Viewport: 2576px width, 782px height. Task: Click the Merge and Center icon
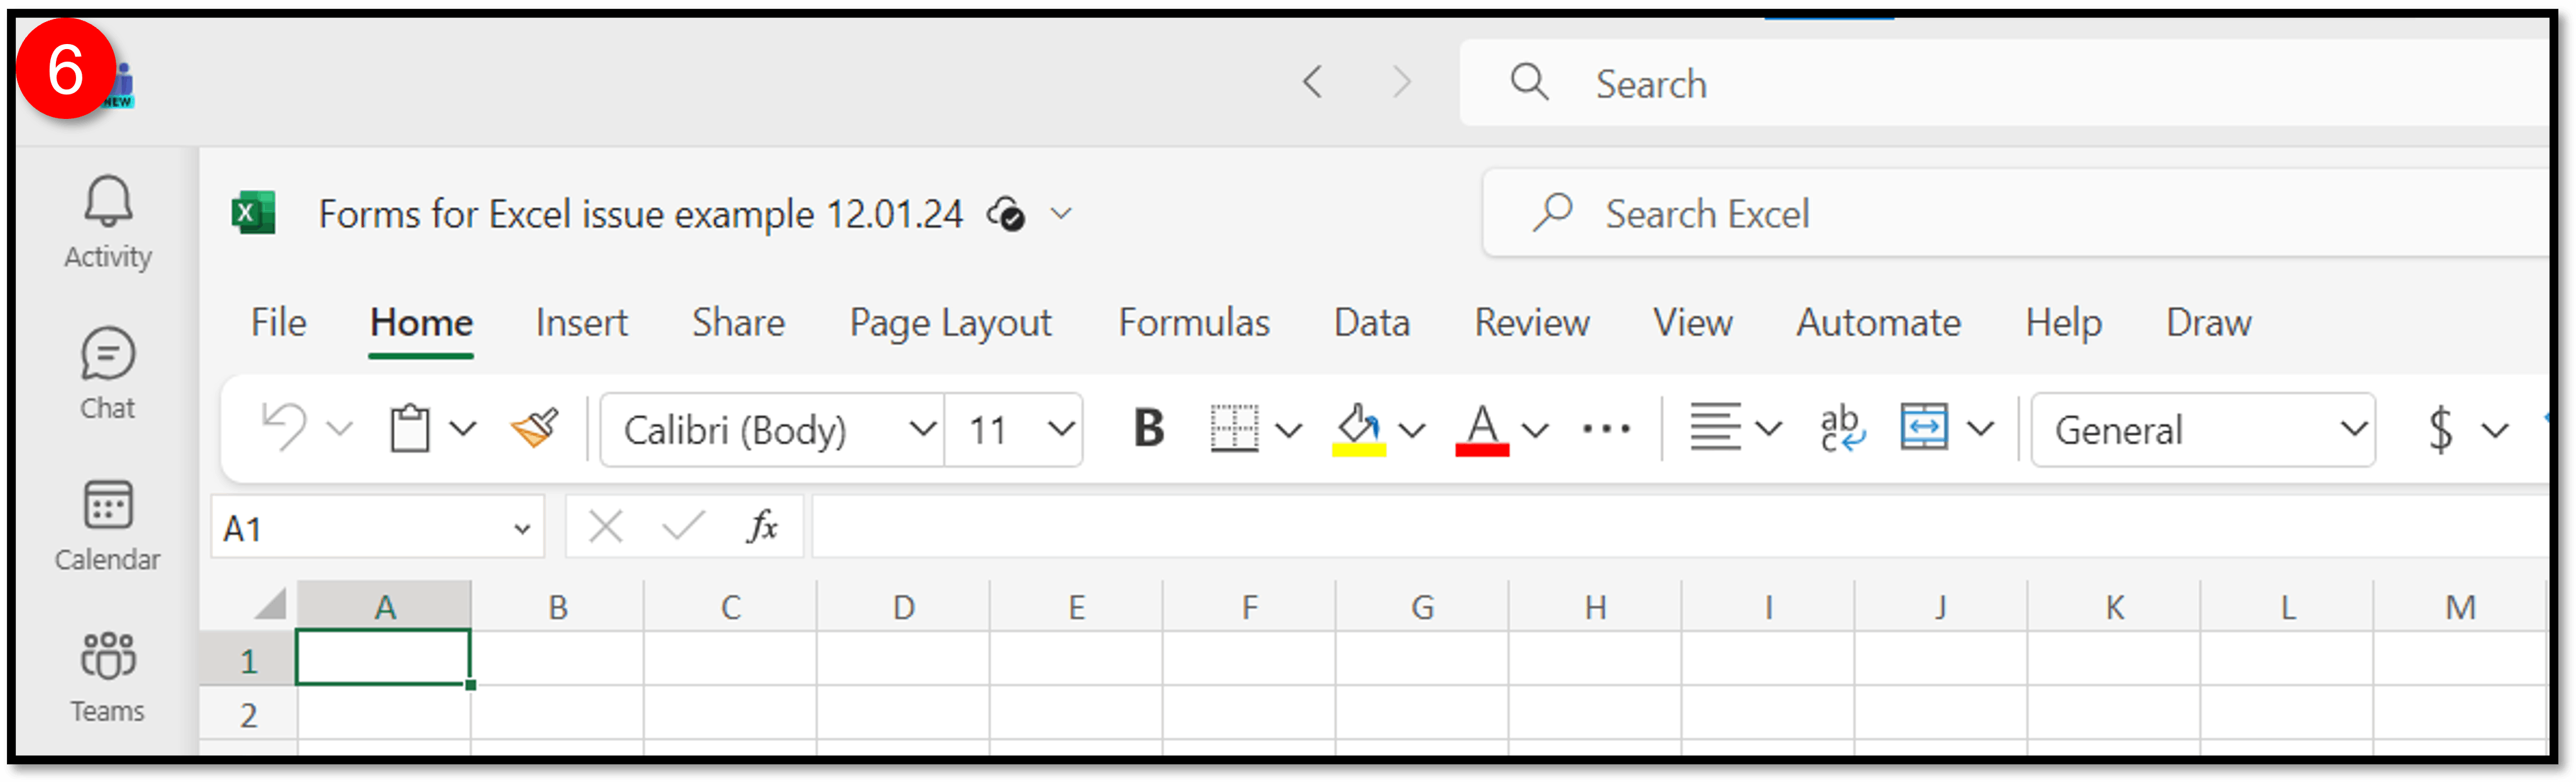point(1923,429)
